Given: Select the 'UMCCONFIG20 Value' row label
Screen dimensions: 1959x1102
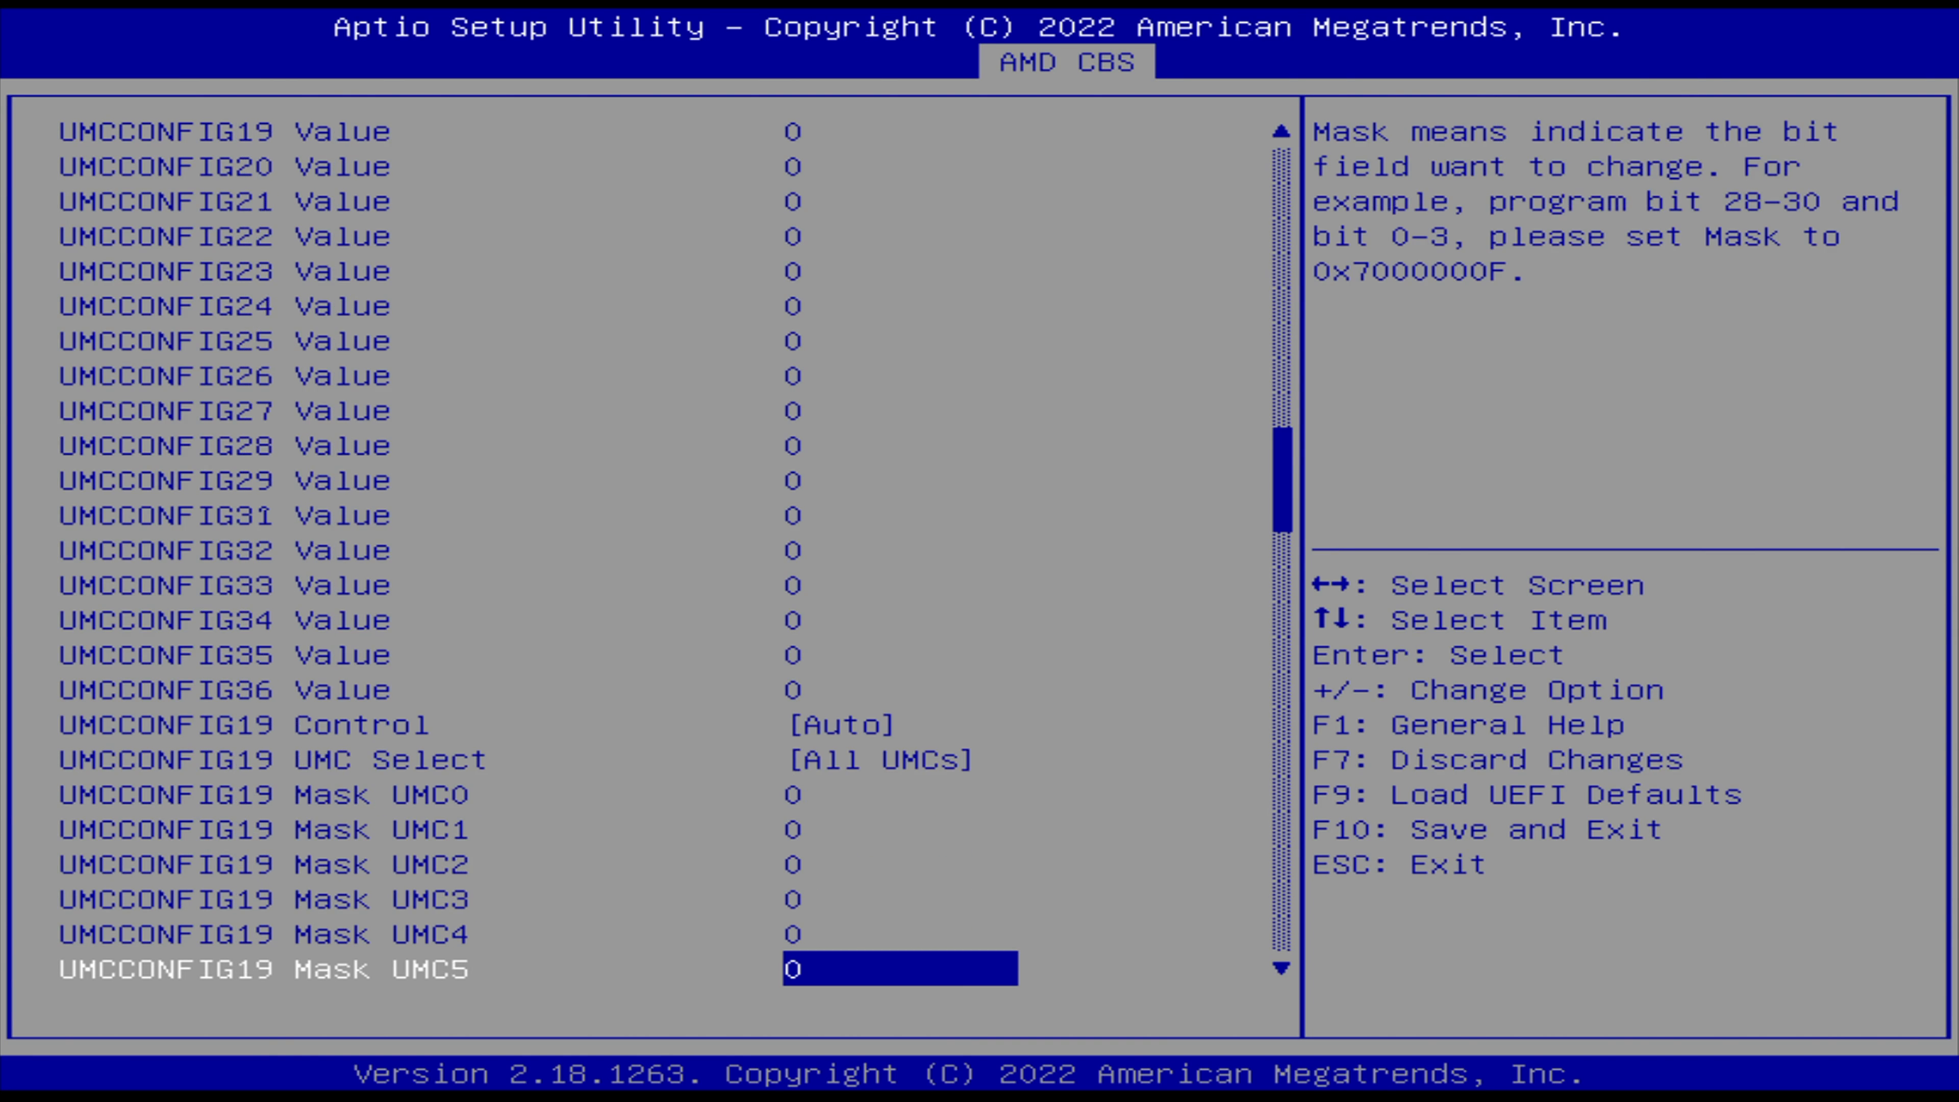Looking at the screenshot, I should (x=225, y=166).
